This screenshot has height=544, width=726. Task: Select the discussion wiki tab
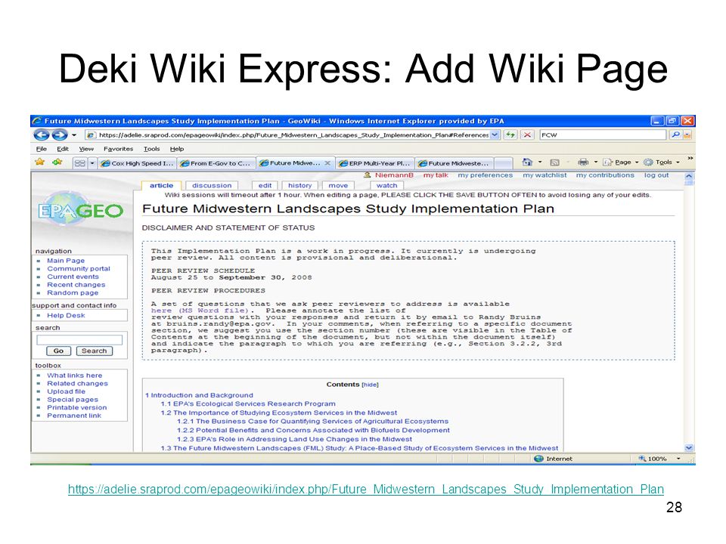click(212, 186)
